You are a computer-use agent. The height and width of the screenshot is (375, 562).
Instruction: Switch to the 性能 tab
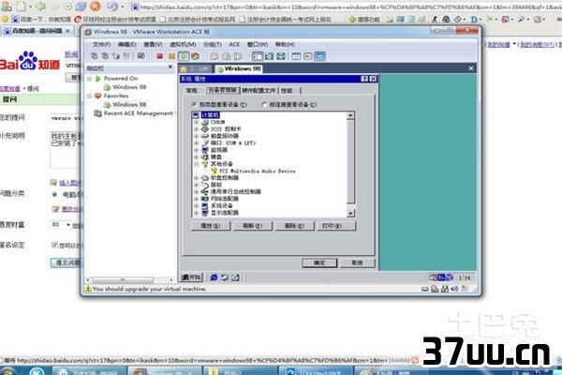[x=287, y=90]
